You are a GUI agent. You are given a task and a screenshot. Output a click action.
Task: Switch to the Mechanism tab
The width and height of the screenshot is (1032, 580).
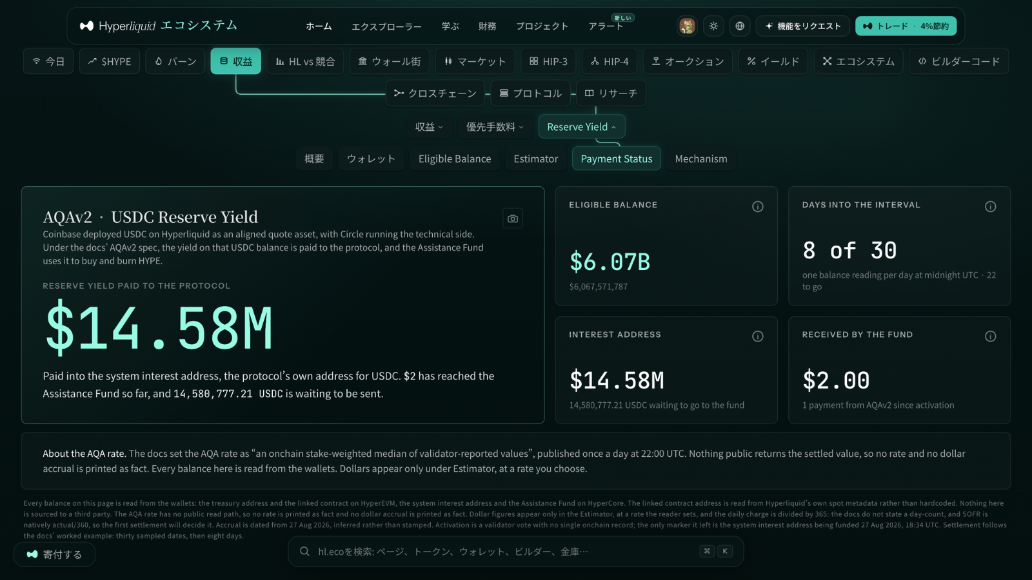click(x=701, y=159)
